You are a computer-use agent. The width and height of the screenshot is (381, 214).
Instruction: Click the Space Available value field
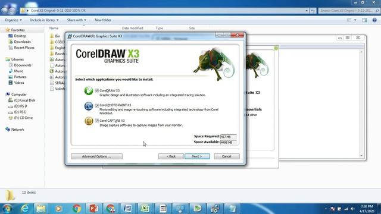229,142
